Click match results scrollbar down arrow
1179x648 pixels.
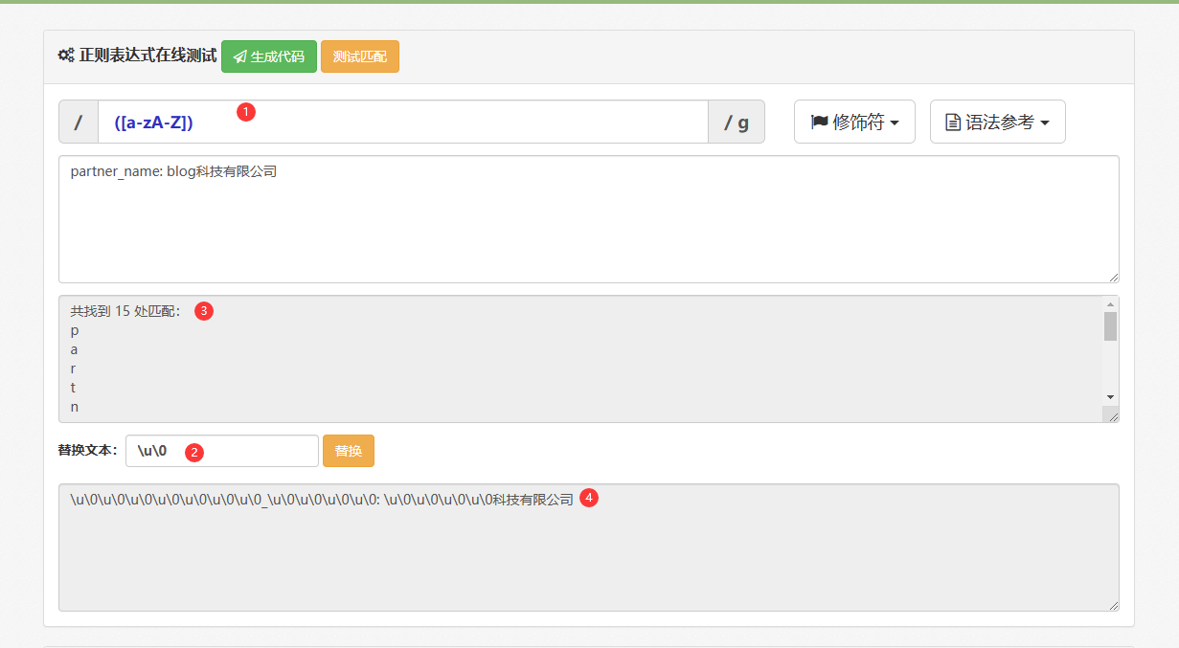pyautogui.click(x=1110, y=396)
